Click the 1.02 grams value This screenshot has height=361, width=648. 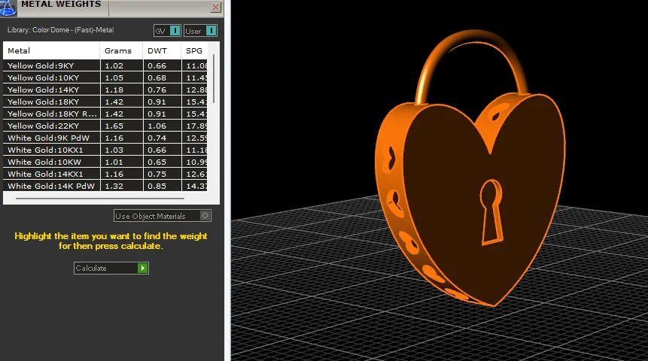click(x=114, y=65)
